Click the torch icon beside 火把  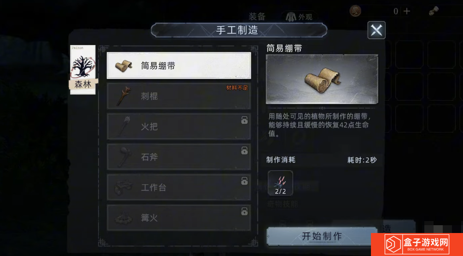[123, 126]
